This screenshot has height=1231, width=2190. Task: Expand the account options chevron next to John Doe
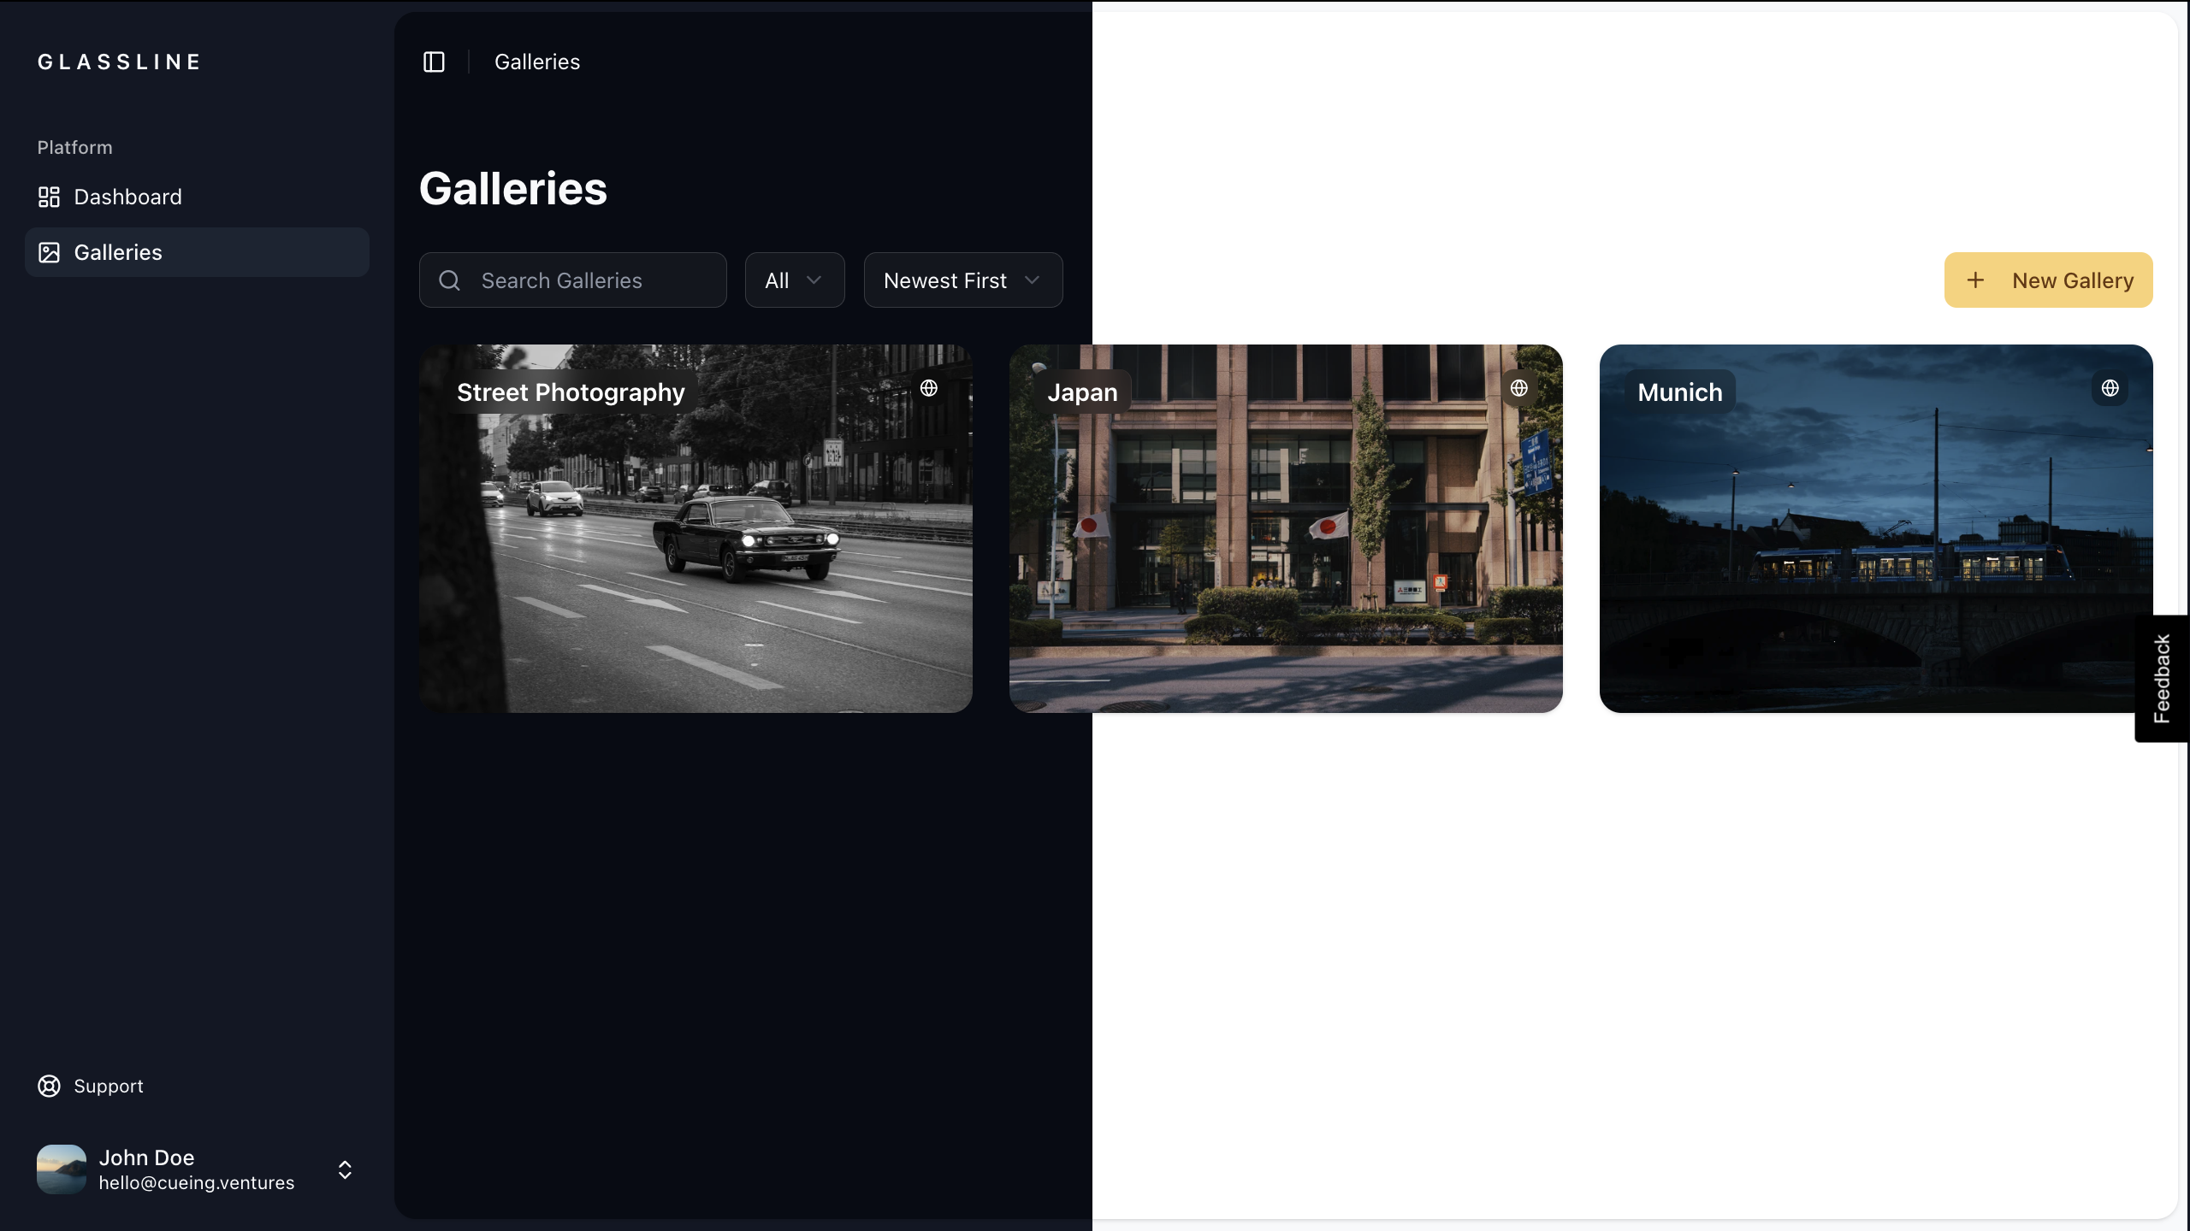point(344,1169)
